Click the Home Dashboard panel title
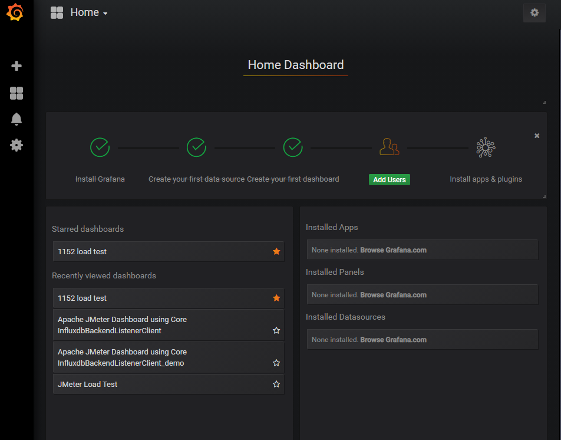 pos(295,65)
